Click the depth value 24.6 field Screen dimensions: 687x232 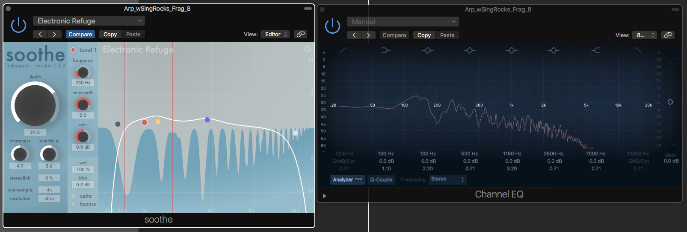tap(35, 132)
